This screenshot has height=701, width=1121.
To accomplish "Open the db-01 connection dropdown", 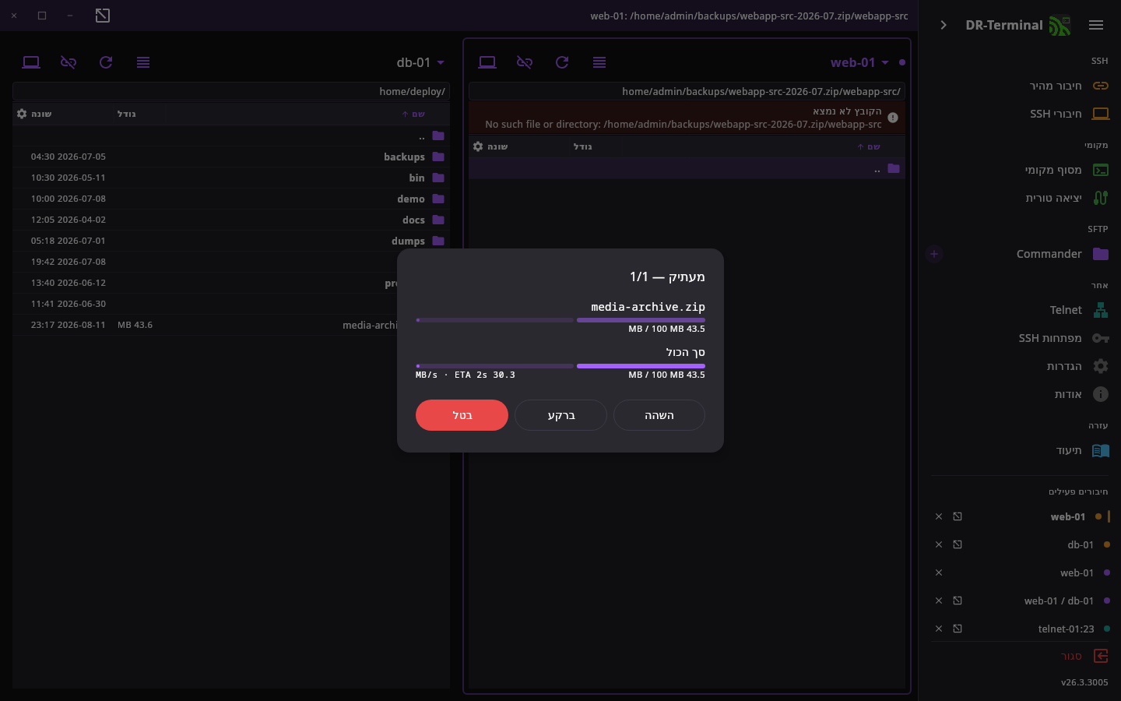I will (x=420, y=62).
